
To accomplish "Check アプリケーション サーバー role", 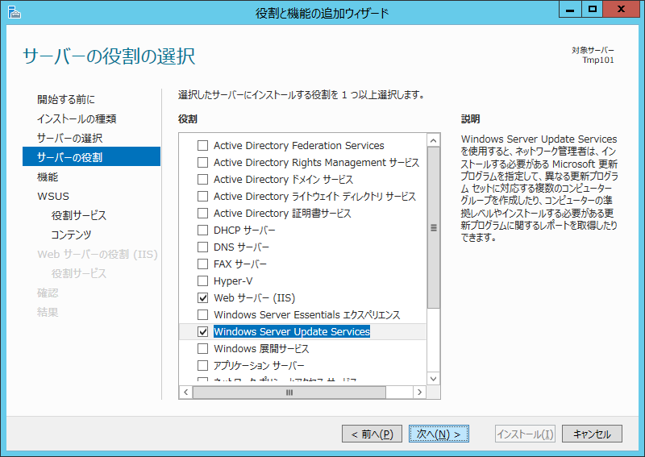I will [x=203, y=365].
